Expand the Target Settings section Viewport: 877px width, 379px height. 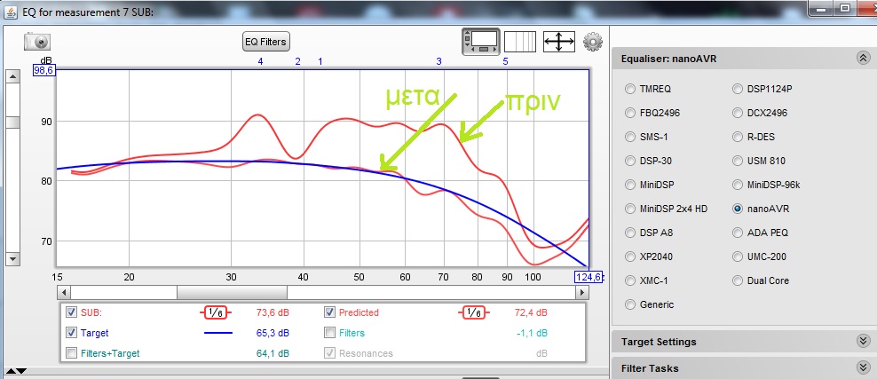[863, 342]
